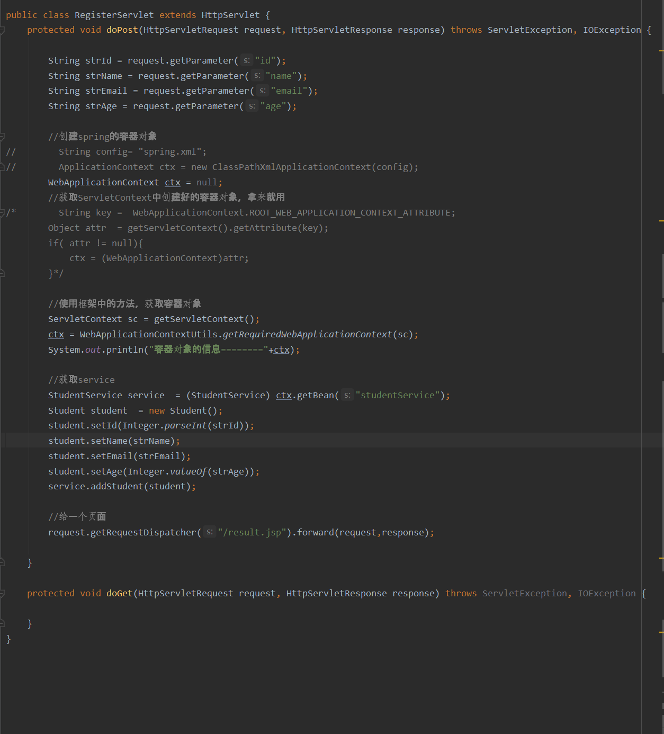Click the strName variable declaration
664x734 pixels.
click(x=104, y=76)
